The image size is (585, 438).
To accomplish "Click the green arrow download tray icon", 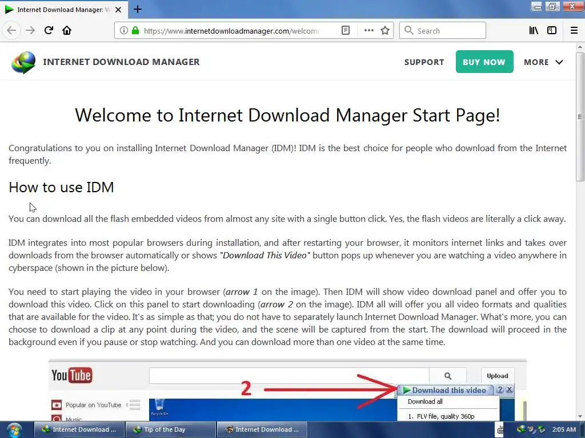I will [542, 429].
